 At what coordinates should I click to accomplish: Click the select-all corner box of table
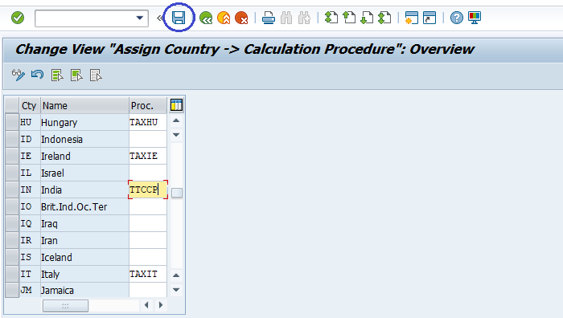click(12, 105)
